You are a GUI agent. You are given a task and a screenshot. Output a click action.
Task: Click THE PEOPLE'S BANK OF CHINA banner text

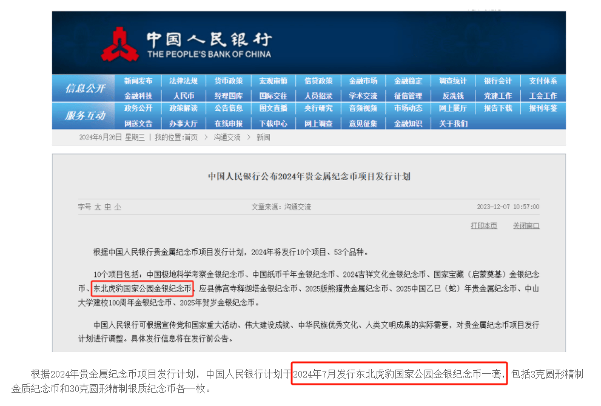click(x=209, y=55)
